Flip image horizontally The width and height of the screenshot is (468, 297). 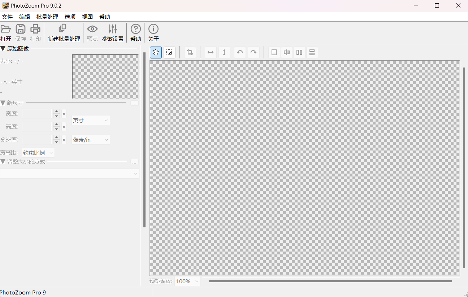[211, 52]
